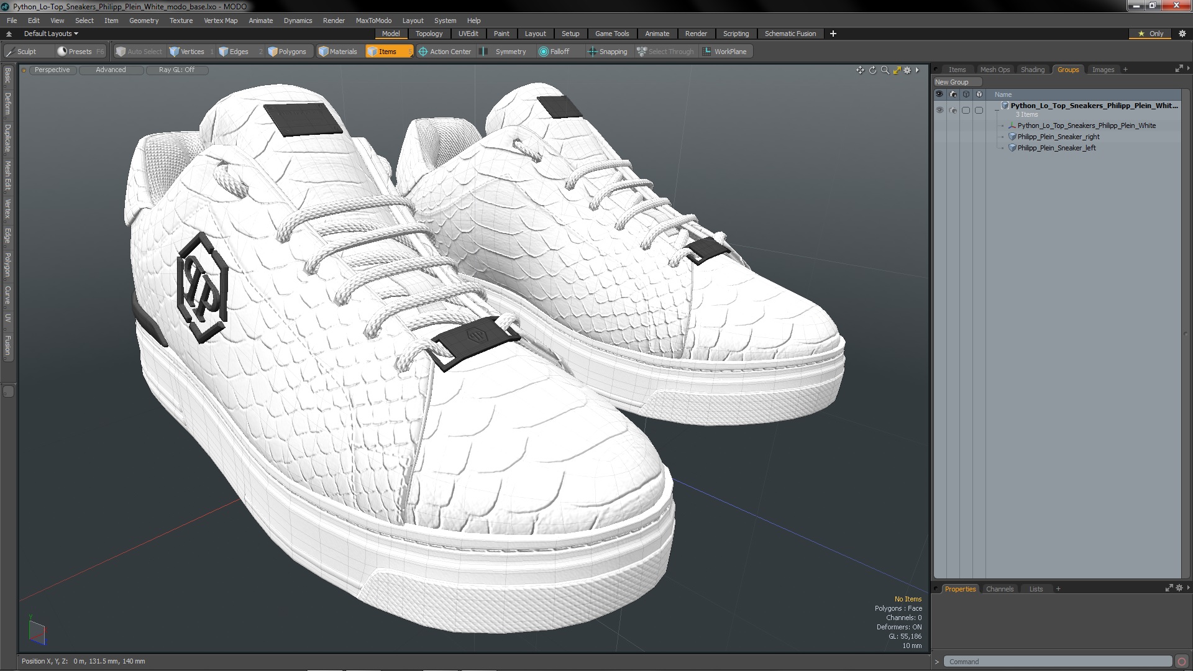Click the Auto Select toggle
Screen dimensions: 1193x671
[x=139, y=52]
